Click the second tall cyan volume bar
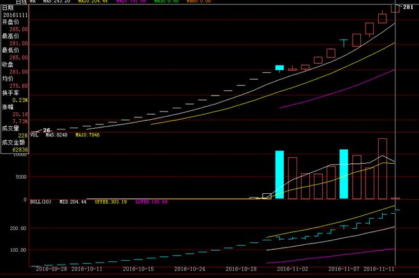The image size is (419, 278). click(344, 174)
